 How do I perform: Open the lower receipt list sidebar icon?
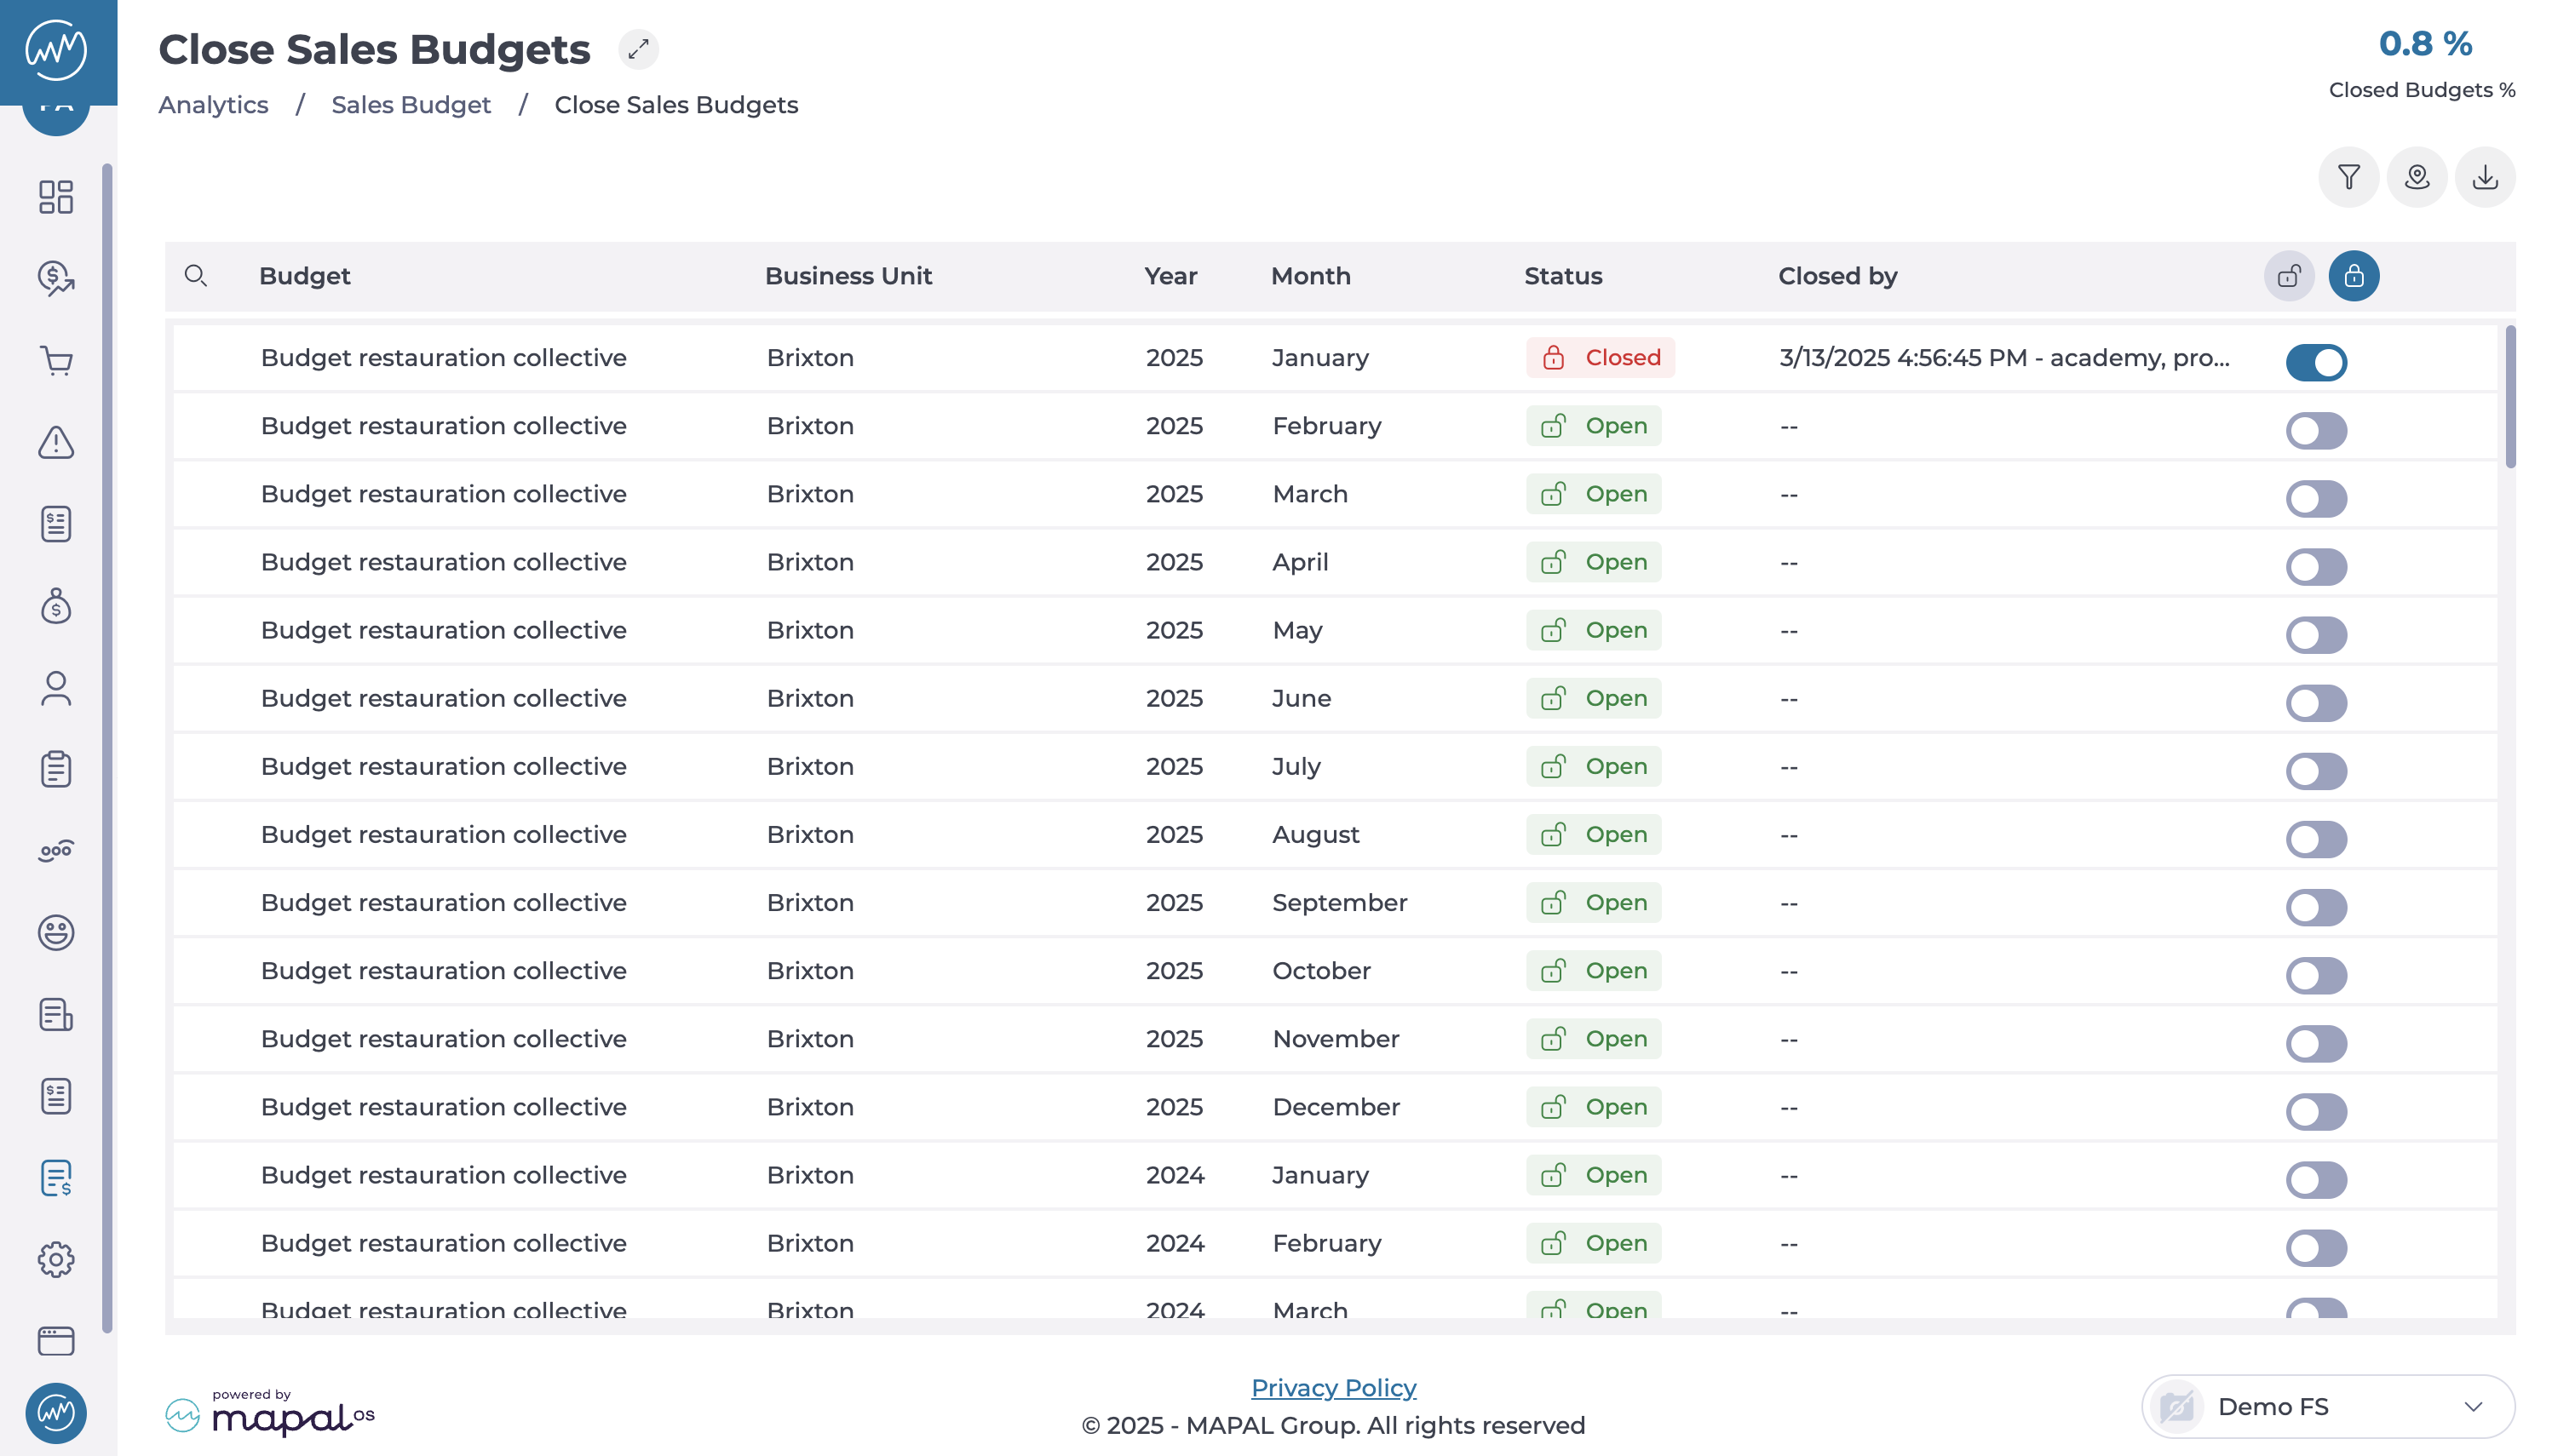click(x=56, y=1097)
